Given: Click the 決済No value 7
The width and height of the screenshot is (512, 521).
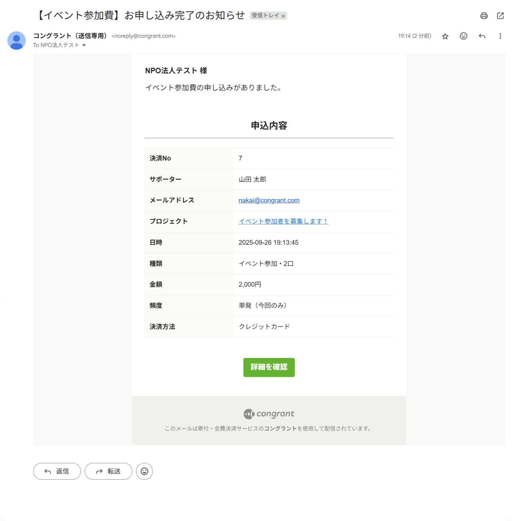Looking at the screenshot, I should coord(241,158).
